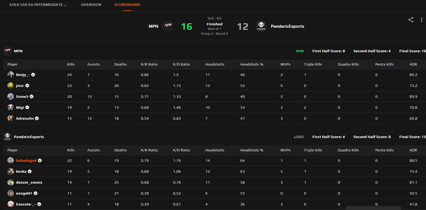
Task: Click jmzr's avatar picture
Action: 11,85
